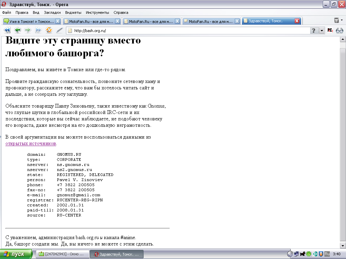Open the Виджеты menu
This screenshot has height=259, width=346.
point(73,12)
